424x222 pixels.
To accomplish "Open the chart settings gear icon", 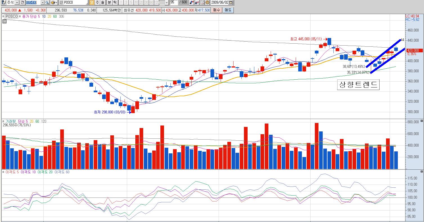I will click(207, 3).
